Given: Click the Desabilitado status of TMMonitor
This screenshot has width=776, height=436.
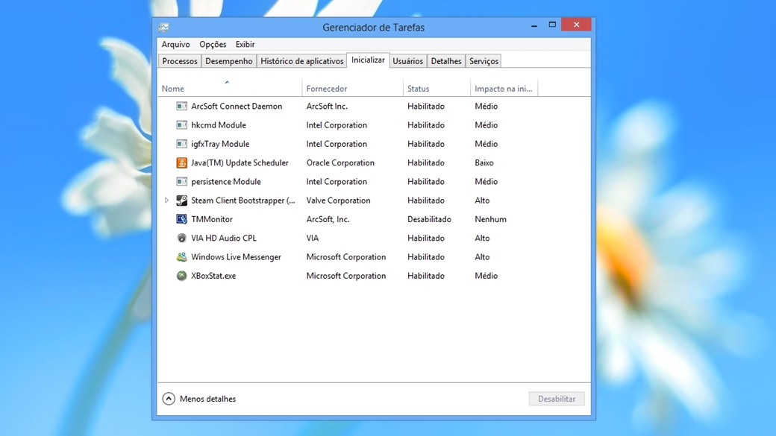Looking at the screenshot, I should point(429,219).
